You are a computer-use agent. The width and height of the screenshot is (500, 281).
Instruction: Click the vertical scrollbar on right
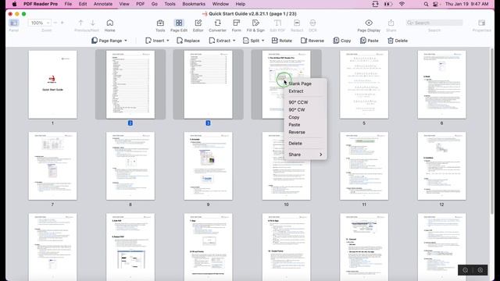coord(492,131)
